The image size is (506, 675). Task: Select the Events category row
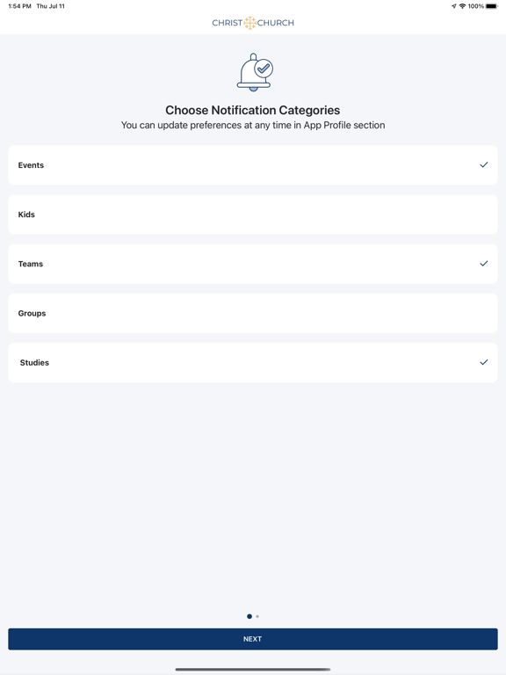coord(253,165)
